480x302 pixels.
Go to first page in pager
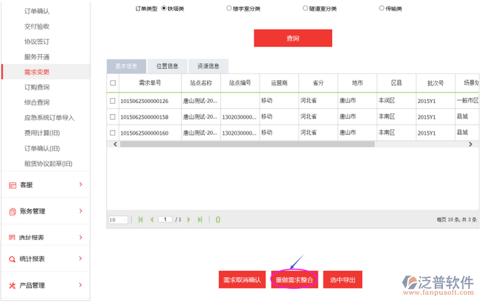[141, 220]
